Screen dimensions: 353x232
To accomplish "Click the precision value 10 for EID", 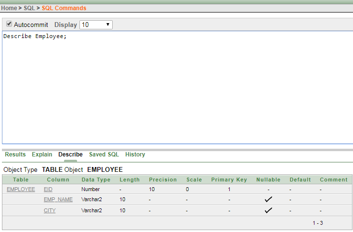I will pos(152,189).
